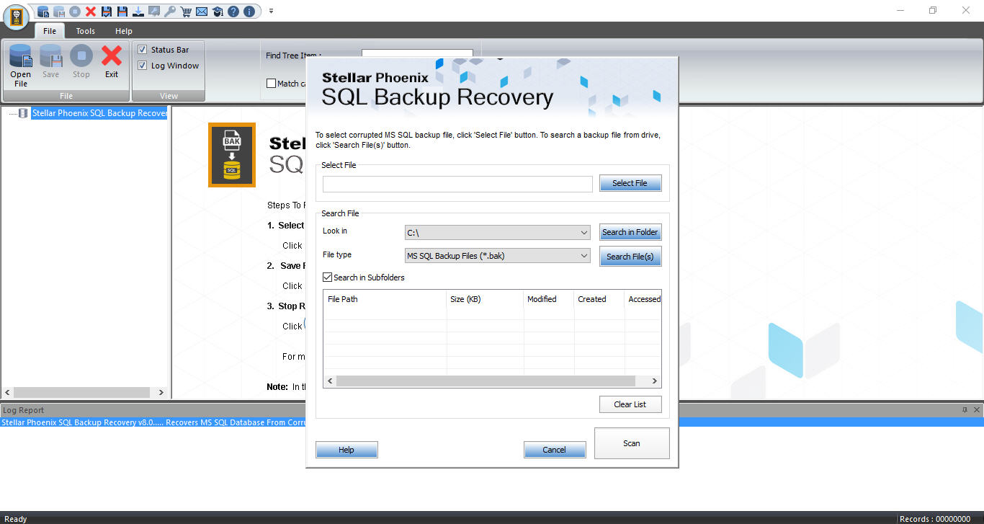Open the Customize Quick Access Toolbar arrow

pyautogui.click(x=271, y=12)
